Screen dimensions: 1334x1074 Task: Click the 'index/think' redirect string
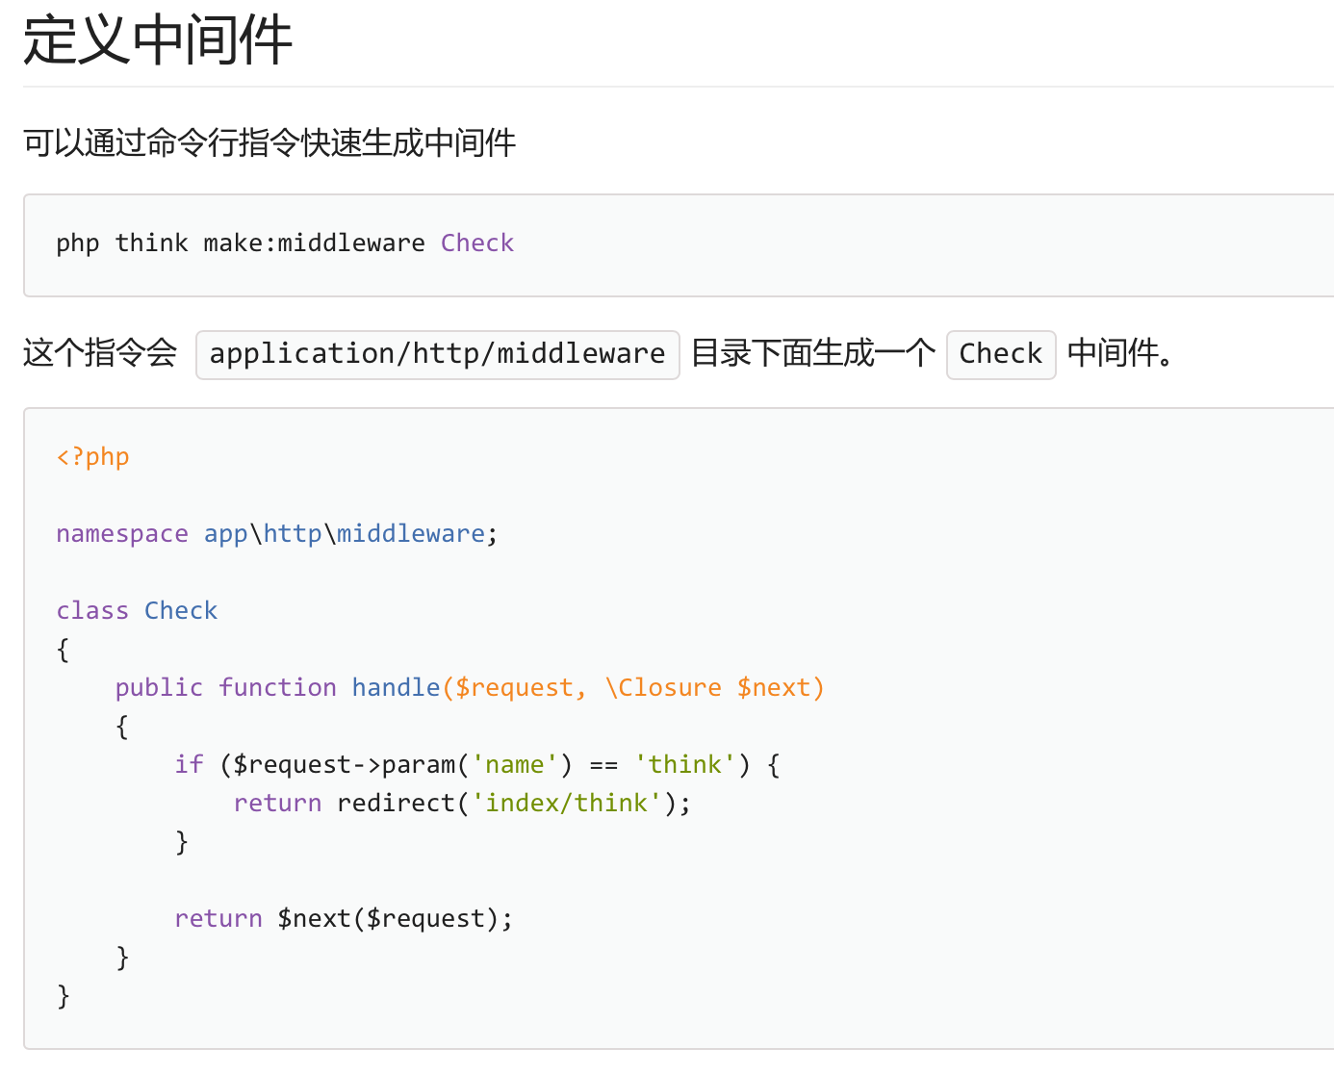point(566,804)
